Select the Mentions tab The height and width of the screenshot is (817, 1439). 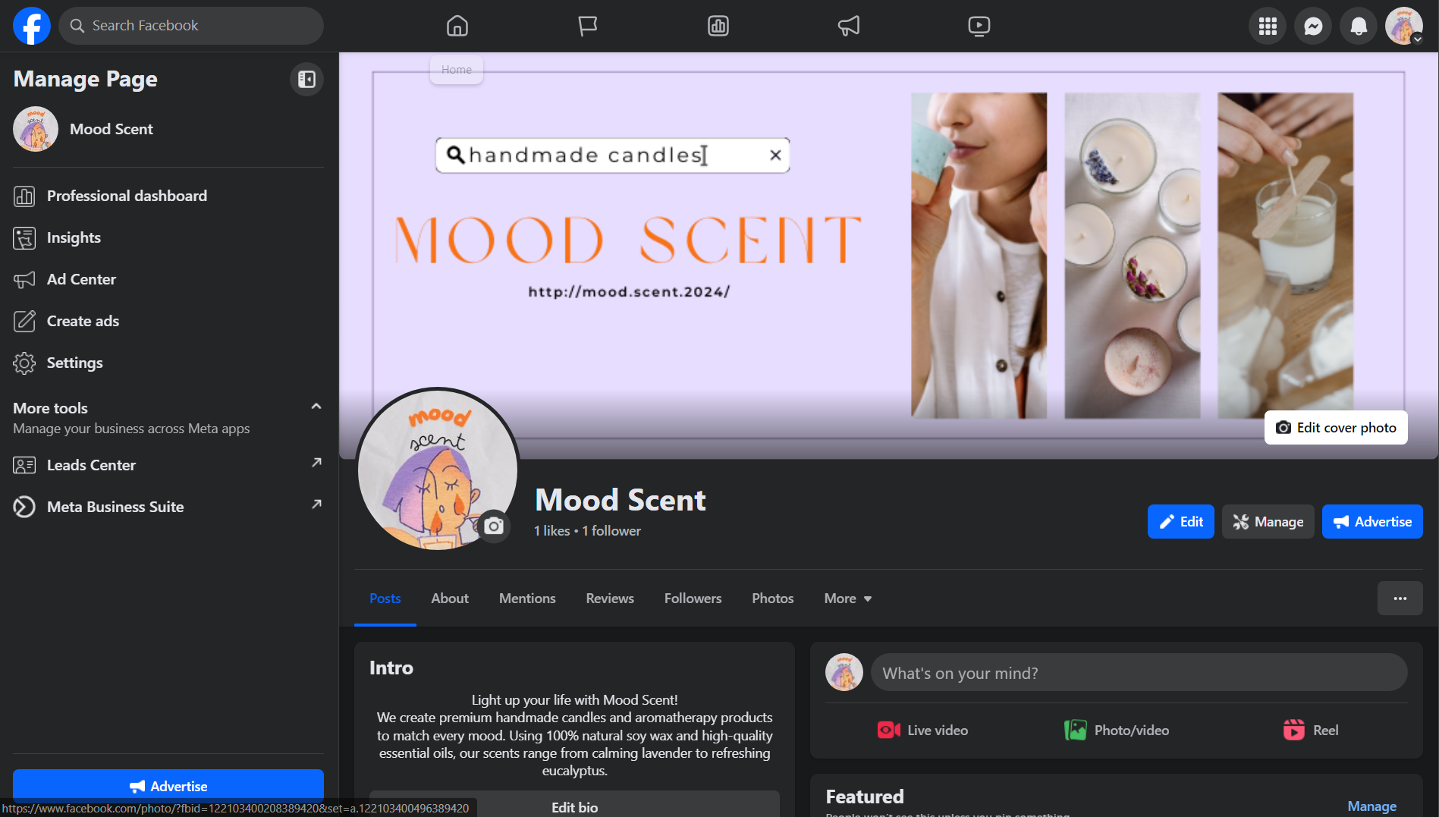point(527,599)
